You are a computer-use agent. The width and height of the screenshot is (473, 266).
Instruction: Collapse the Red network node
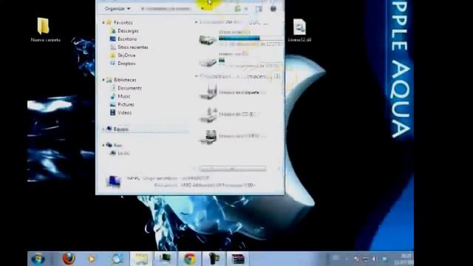(x=103, y=145)
